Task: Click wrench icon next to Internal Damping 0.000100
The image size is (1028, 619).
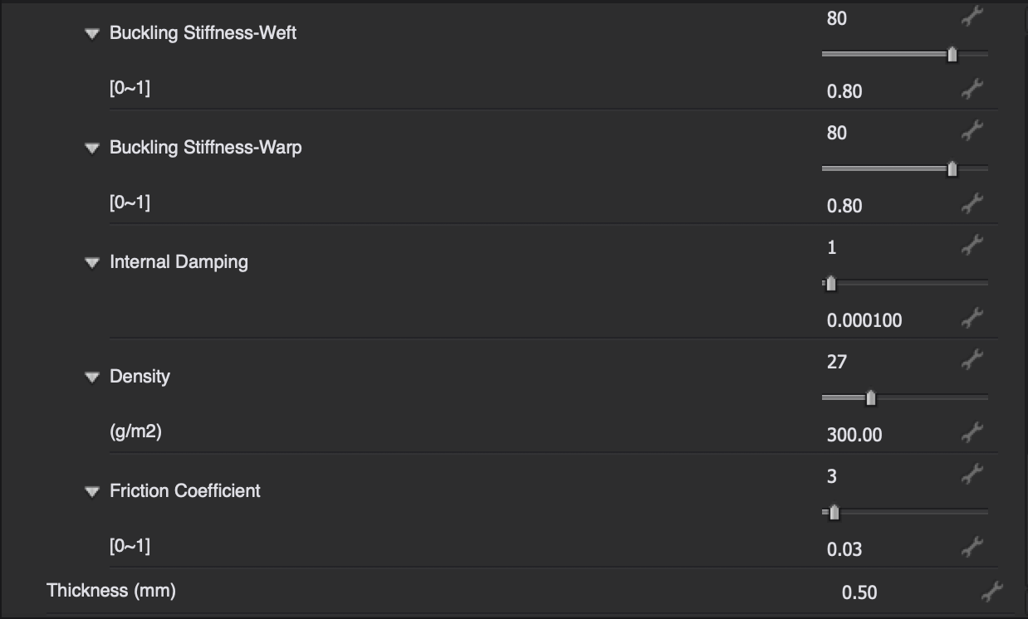Action: pos(972,318)
